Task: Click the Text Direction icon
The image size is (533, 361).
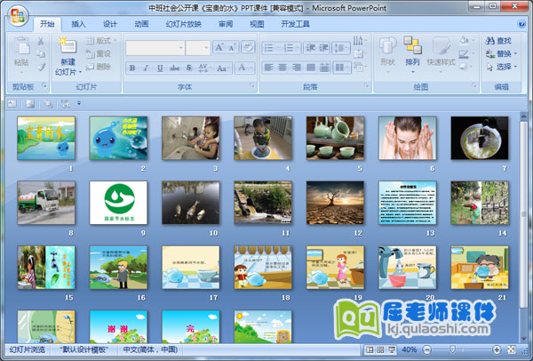Action: 360,41
